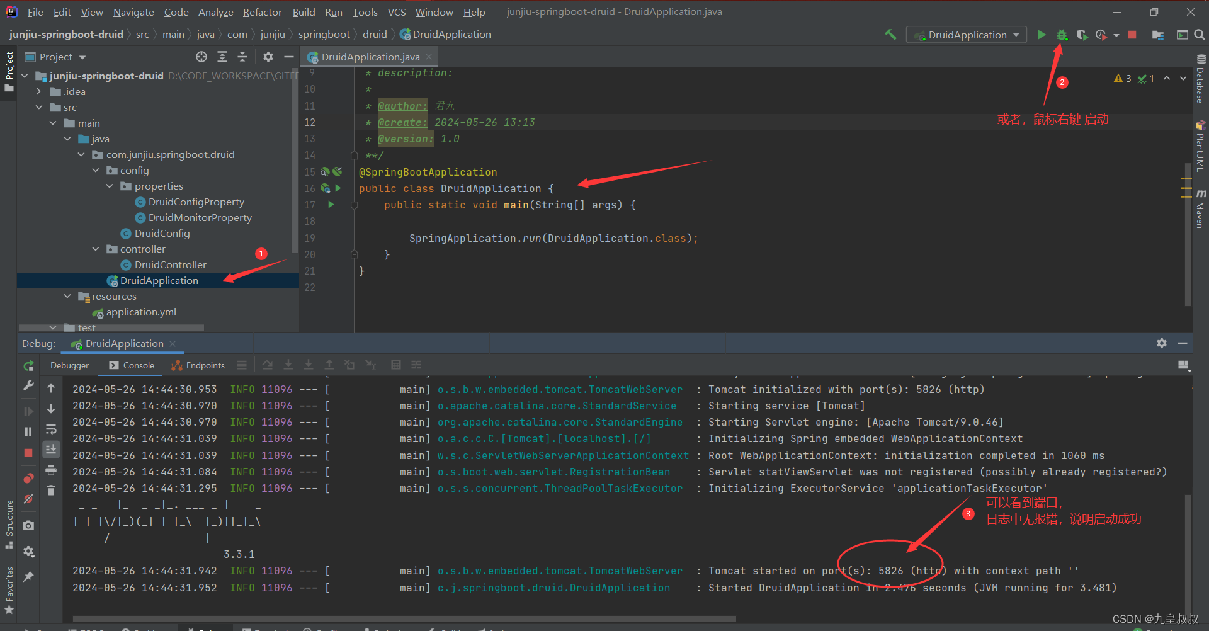Toggle scroll to end of console
The image size is (1209, 631).
51,449
